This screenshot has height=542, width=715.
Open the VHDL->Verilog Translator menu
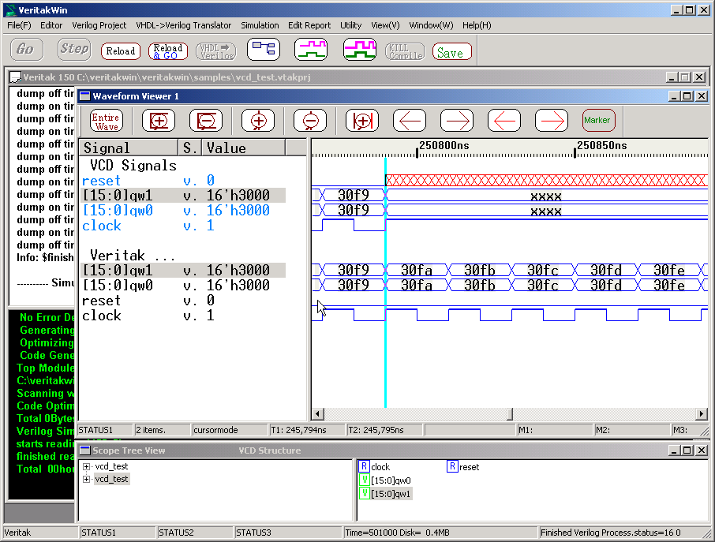pyautogui.click(x=183, y=25)
